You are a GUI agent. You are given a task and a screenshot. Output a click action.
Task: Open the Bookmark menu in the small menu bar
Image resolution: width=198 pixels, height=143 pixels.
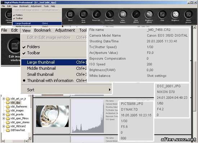[24, 6]
